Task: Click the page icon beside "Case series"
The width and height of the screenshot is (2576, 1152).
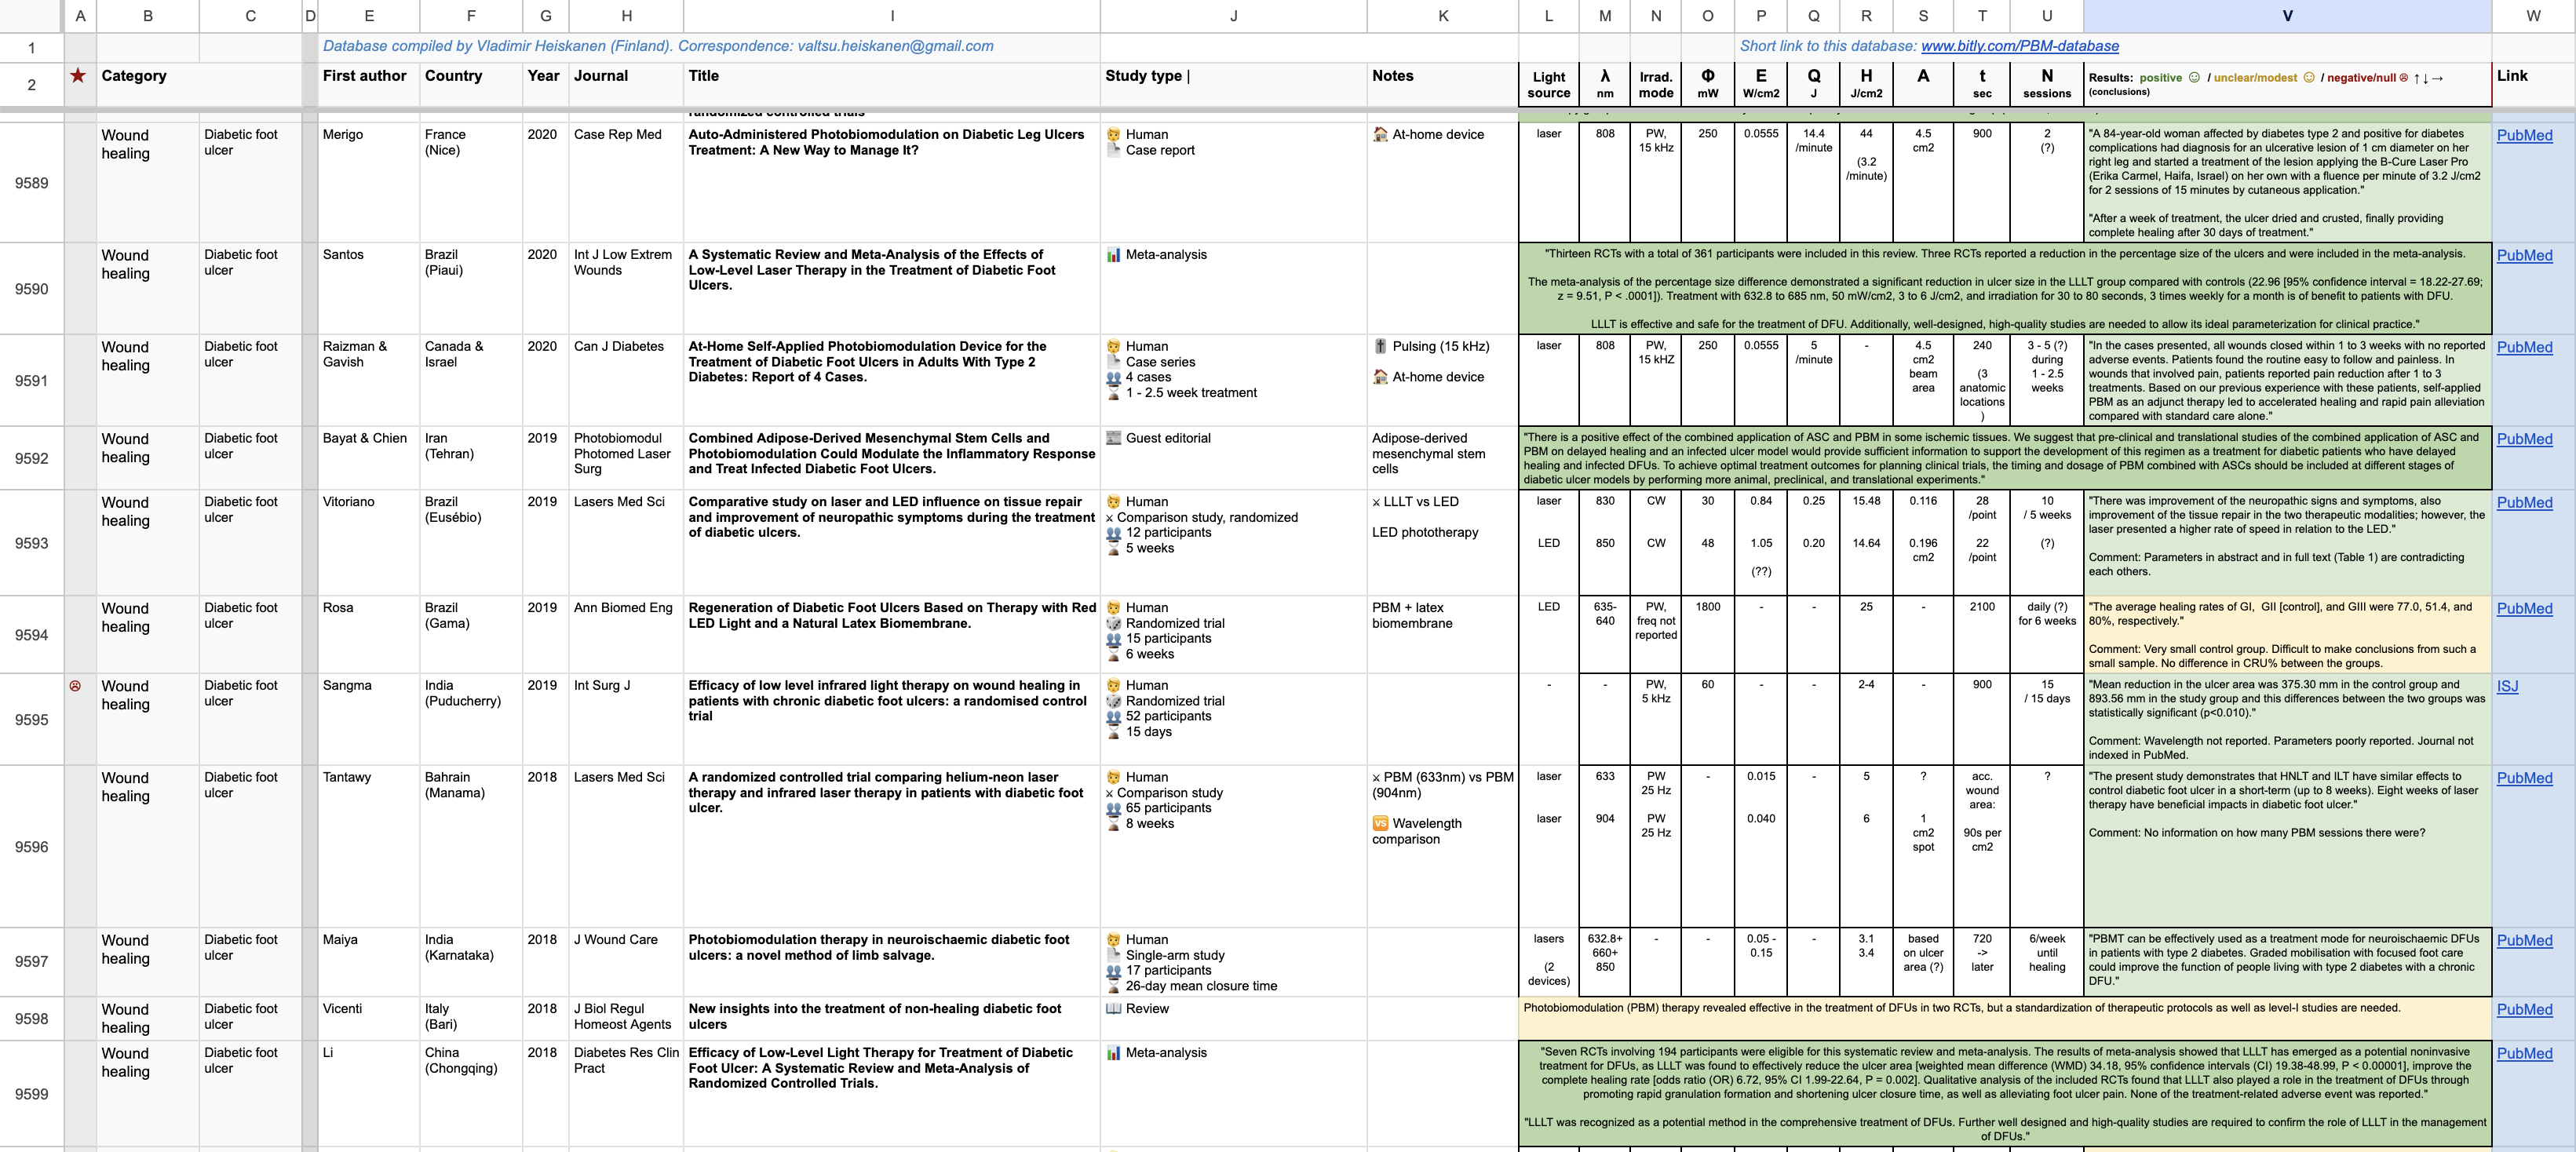Action: click(1113, 362)
